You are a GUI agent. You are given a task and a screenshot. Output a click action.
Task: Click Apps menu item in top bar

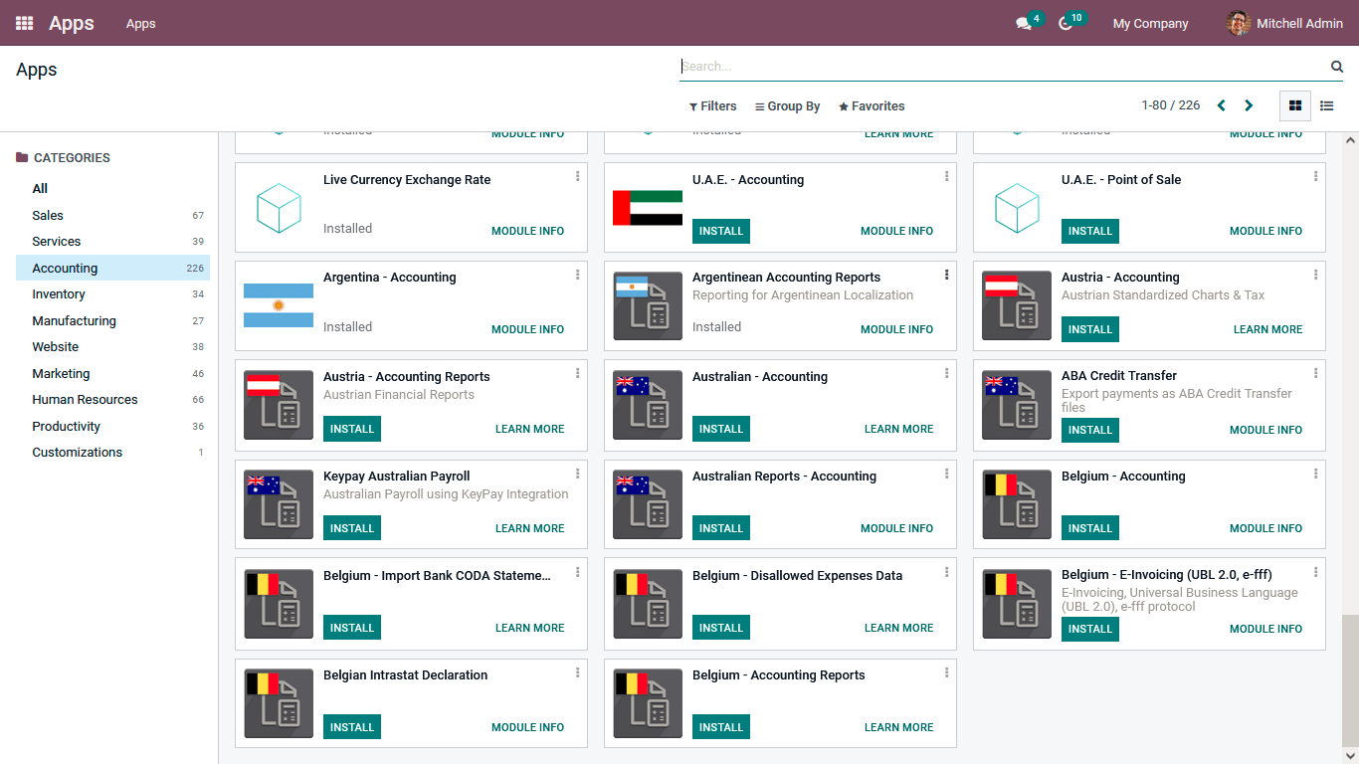(140, 23)
